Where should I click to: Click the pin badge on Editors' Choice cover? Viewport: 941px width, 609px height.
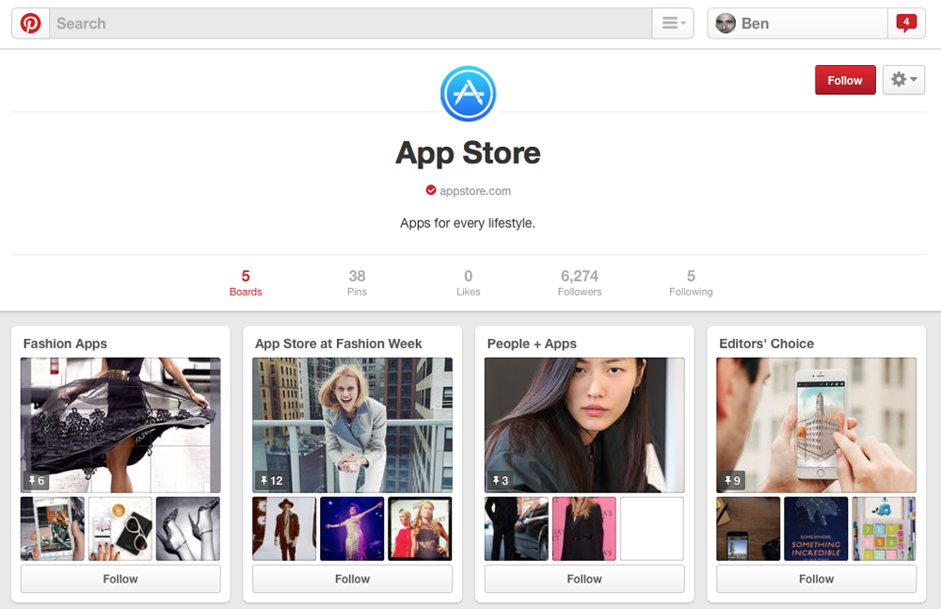[x=731, y=481]
